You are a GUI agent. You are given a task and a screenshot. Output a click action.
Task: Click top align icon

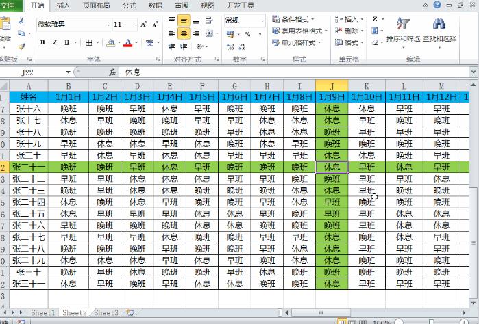coord(172,21)
